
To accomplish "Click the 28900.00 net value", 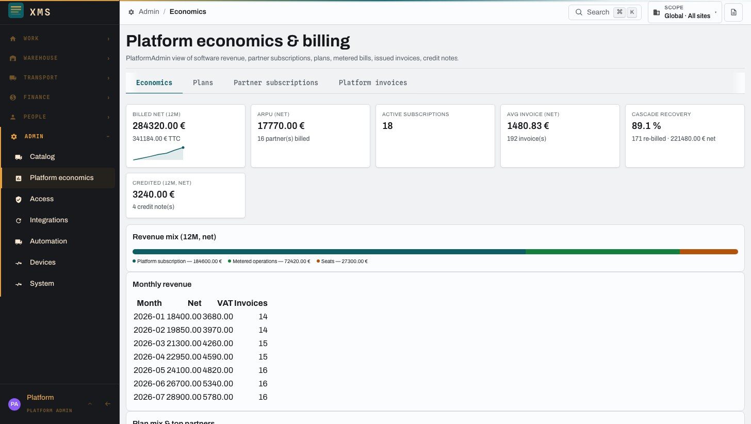I will [x=184, y=397].
